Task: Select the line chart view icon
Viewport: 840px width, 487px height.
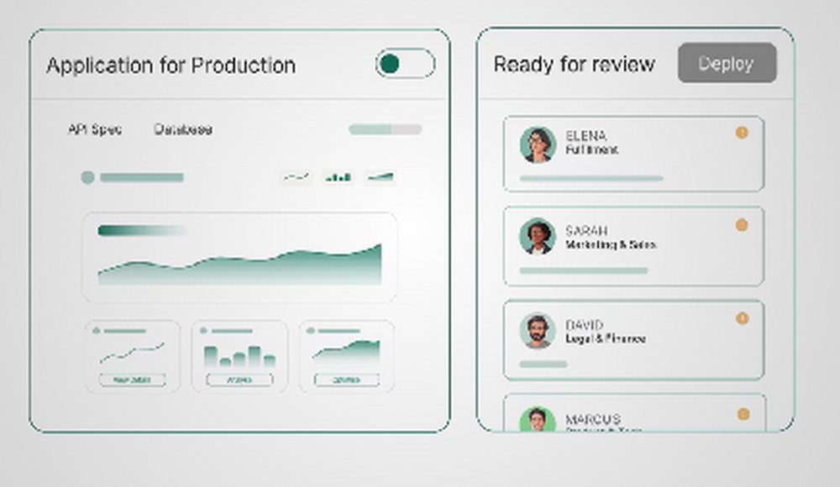Action: coord(296,176)
